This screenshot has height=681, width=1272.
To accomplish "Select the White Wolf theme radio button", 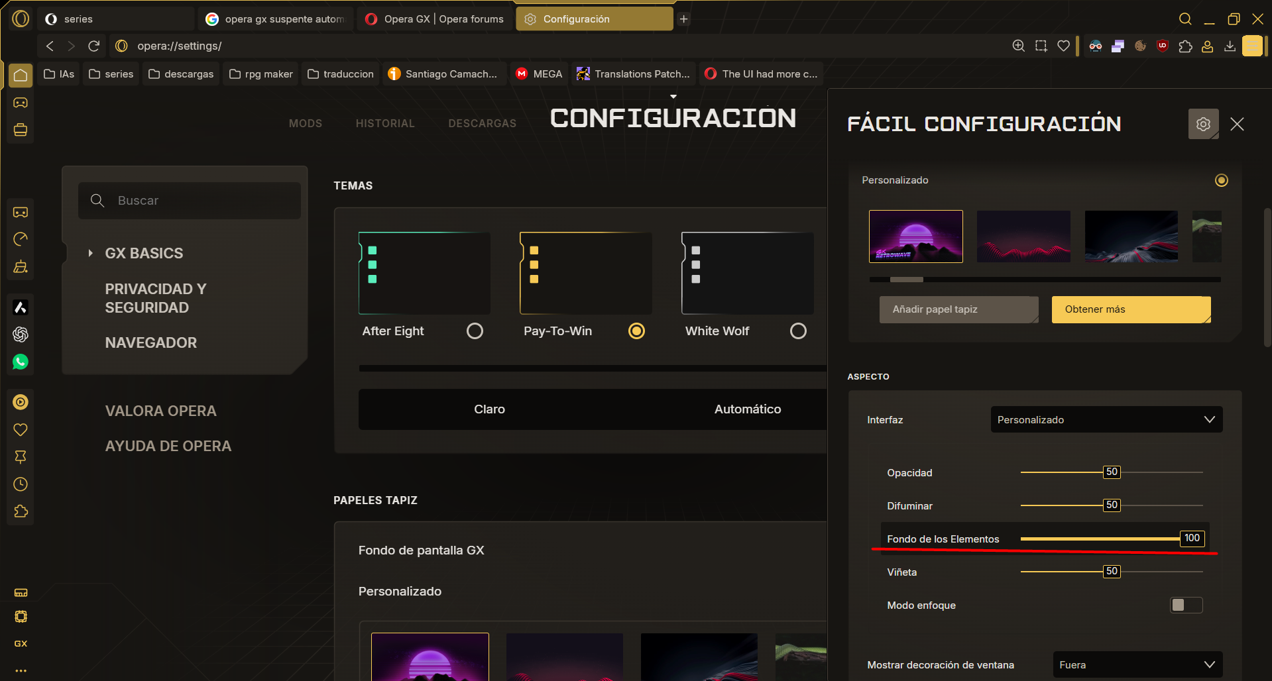I will pyautogui.click(x=798, y=331).
